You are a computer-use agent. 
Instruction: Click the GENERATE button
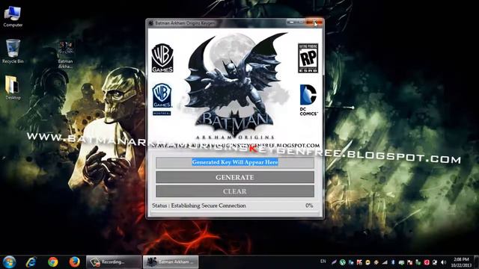[234, 177]
